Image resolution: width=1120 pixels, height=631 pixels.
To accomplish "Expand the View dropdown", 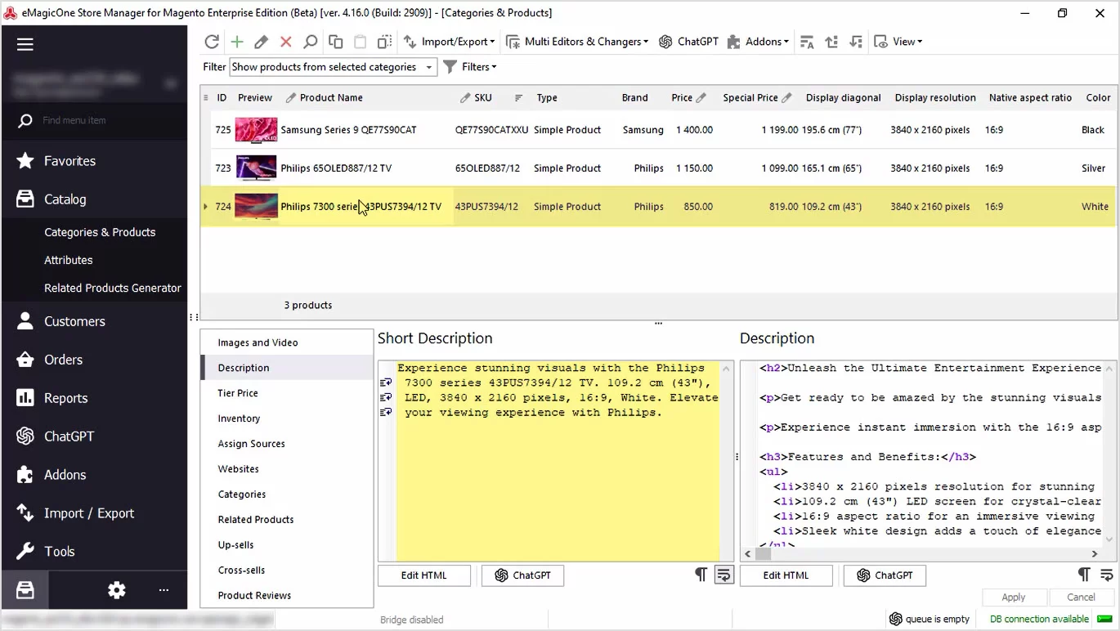I will [x=898, y=42].
